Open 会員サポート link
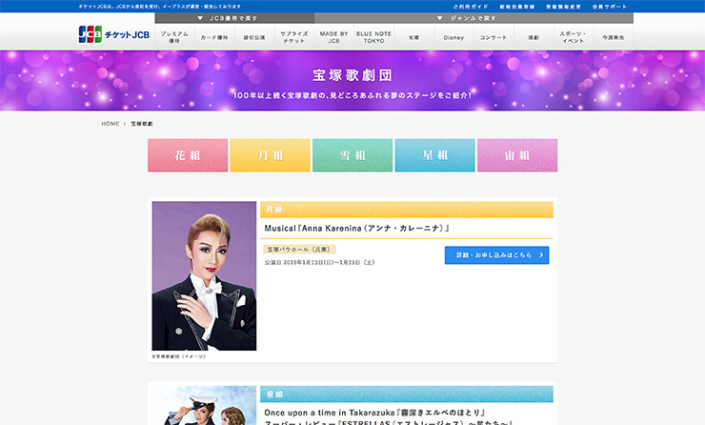This screenshot has width=705, height=425. pyautogui.click(x=609, y=7)
